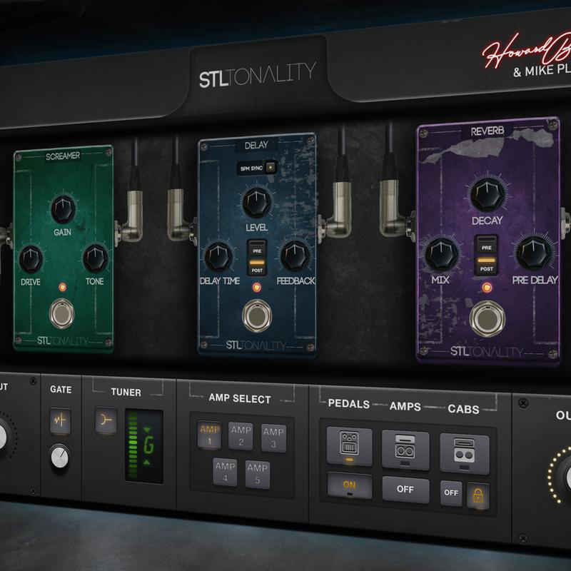
Task: Click the Reverb pedal power LED
Action: coord(487,288)
